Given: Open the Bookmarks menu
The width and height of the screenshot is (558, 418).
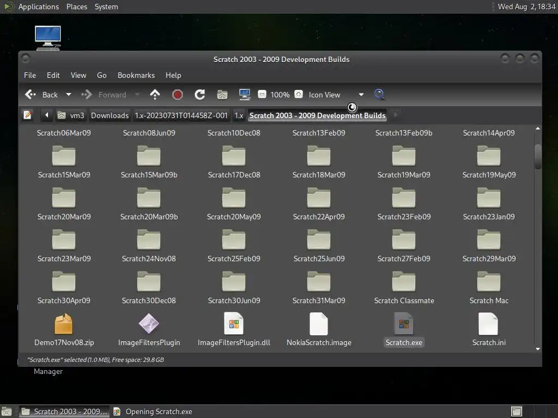Looking at the screenshot, I should pos(136,75).
